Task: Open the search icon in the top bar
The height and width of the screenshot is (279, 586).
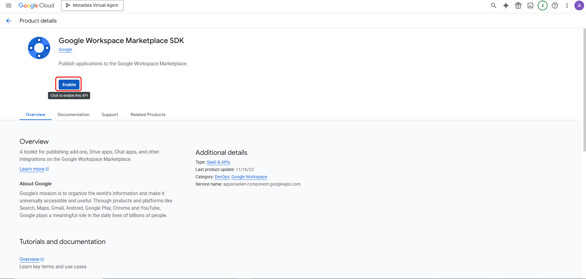Action: click(493, 5)
